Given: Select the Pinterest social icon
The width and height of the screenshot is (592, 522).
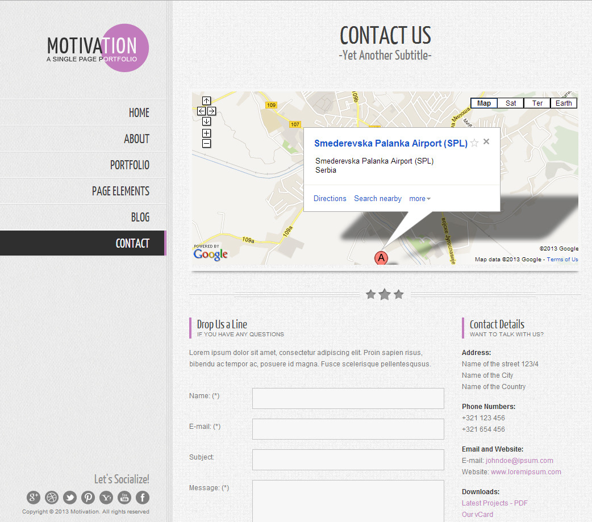Looking at the screenshot, I should [88, 498].
